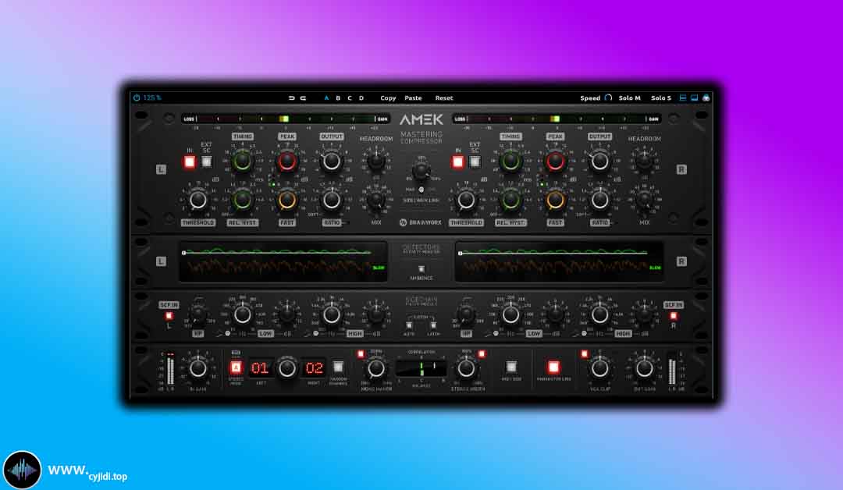Click the In Gain knob

[x=197, y=368]
